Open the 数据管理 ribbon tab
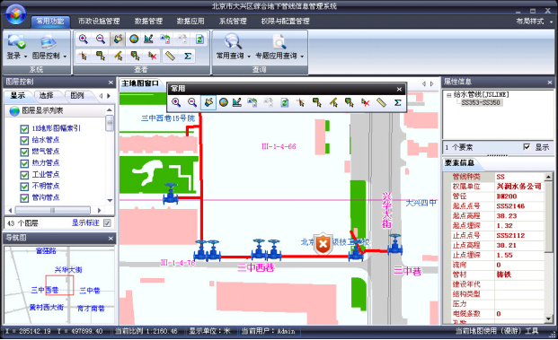558x340 pixels. (x=148, y=22)
